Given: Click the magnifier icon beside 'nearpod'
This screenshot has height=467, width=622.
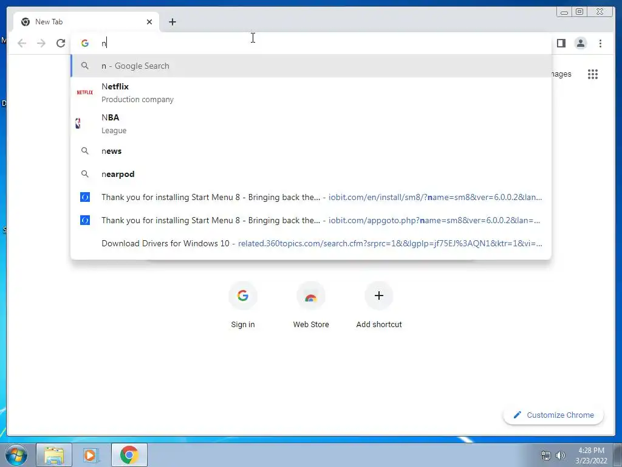Looking at the screenshot, I should click(x=85, y=174).
